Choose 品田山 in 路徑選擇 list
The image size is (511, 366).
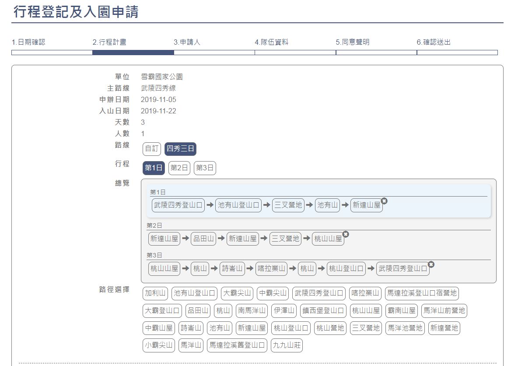tap(198, 311)
